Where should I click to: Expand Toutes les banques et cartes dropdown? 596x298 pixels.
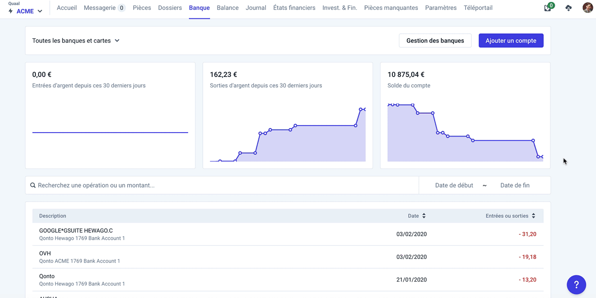tap(76, 41)
